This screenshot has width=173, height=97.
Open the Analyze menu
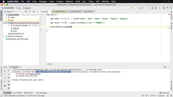60,2
